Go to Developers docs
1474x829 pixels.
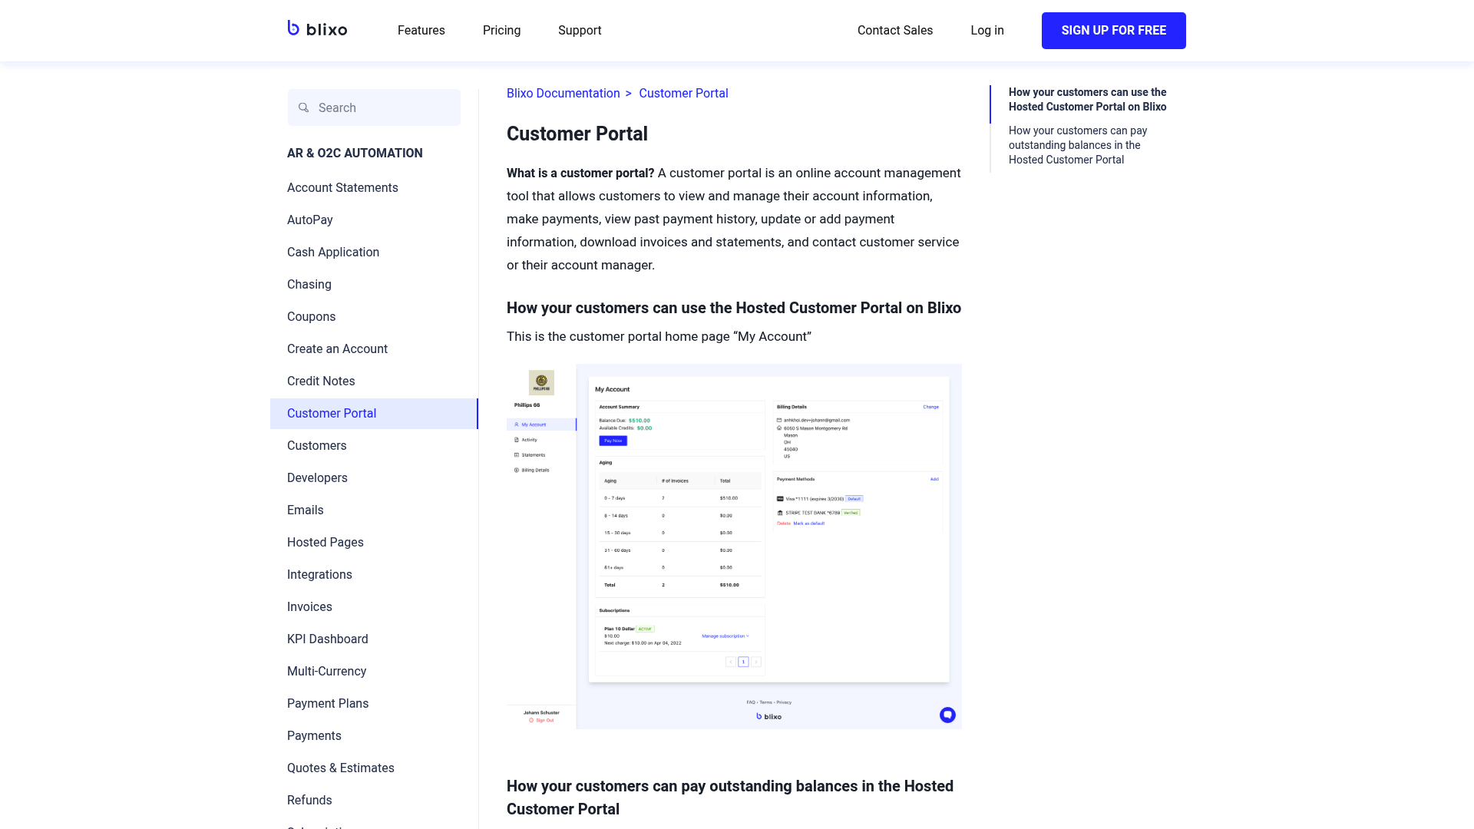point(317,478)
